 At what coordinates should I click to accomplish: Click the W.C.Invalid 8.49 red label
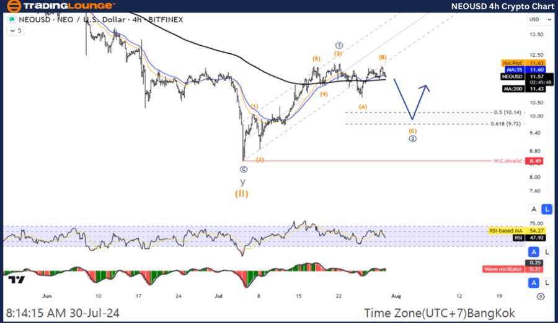pos(518,161)
